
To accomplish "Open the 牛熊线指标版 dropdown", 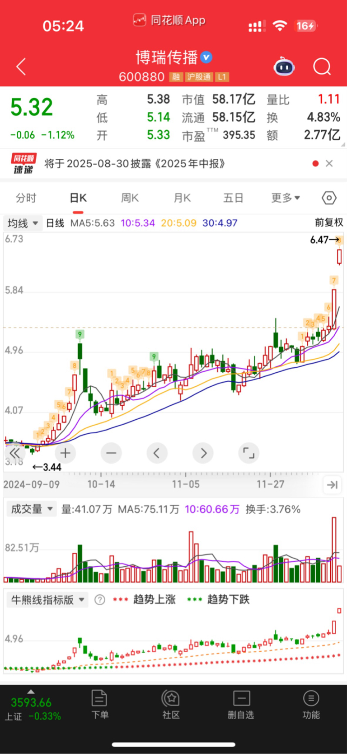I will pyautogui.click(x=47, y=600).
